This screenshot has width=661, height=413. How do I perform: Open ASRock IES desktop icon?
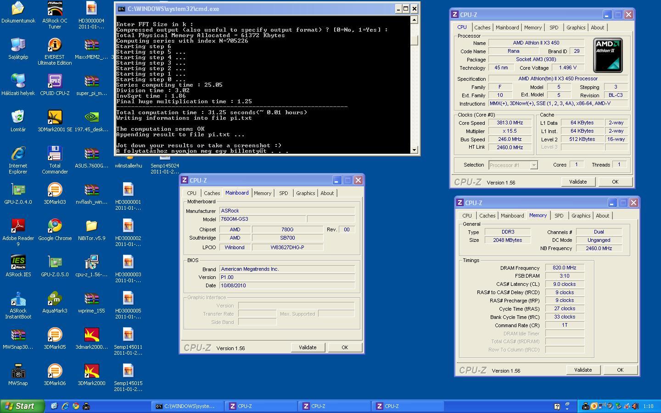(18, 266)
